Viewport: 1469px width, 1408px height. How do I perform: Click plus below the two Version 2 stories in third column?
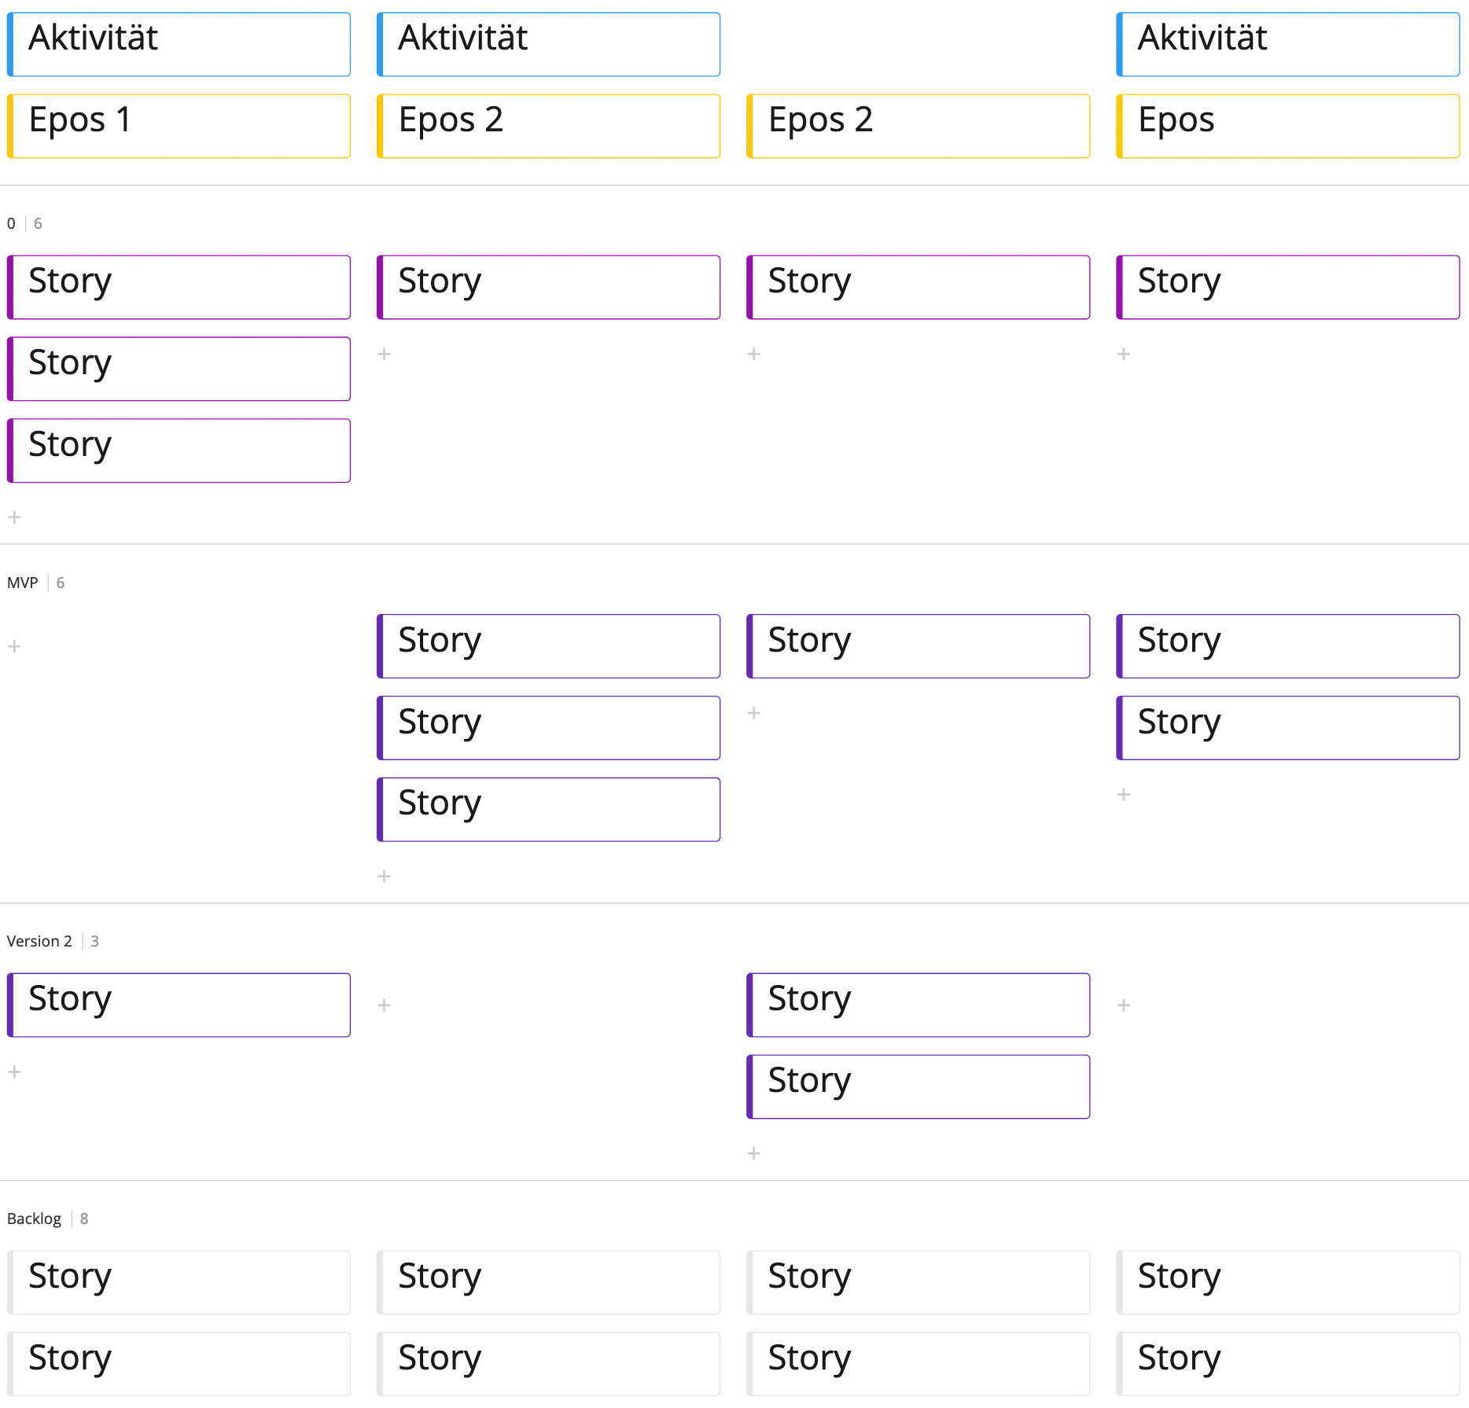pyautogui.click(x=753, y=1153)
